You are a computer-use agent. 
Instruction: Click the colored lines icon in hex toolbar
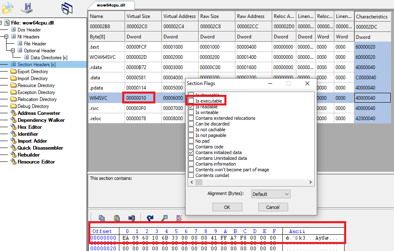point(179,218)
